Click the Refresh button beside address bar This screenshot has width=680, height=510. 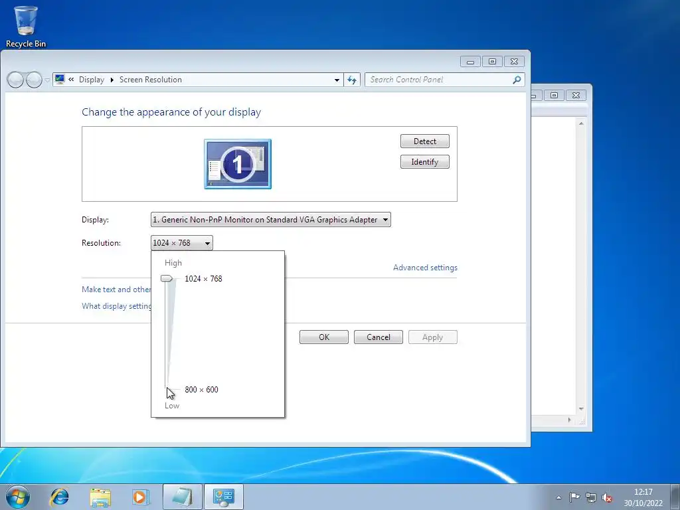pos(352,80)
